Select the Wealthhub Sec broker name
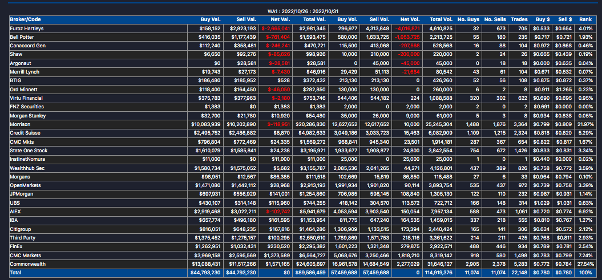 click(27, 168)
